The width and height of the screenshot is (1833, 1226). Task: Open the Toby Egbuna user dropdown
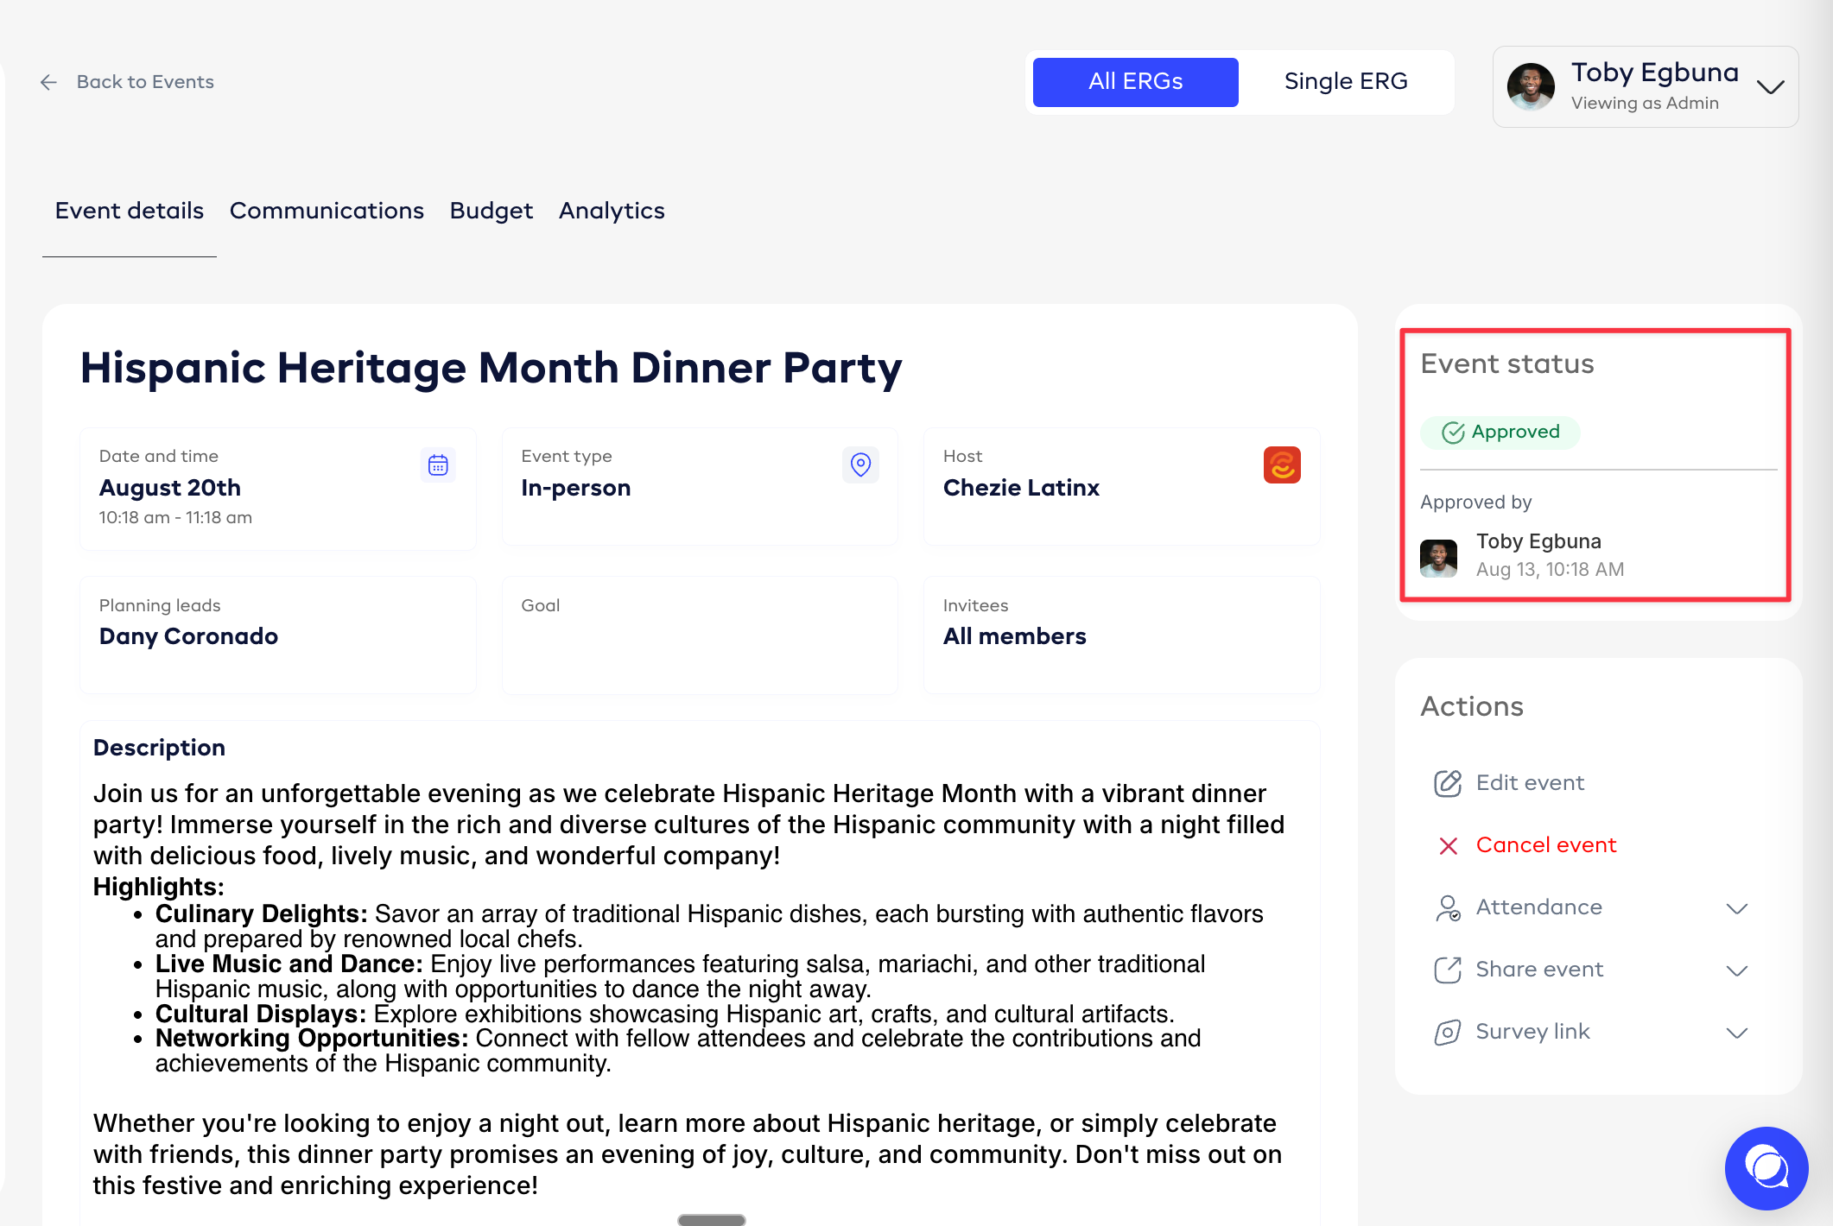(x=1770, y=87)
